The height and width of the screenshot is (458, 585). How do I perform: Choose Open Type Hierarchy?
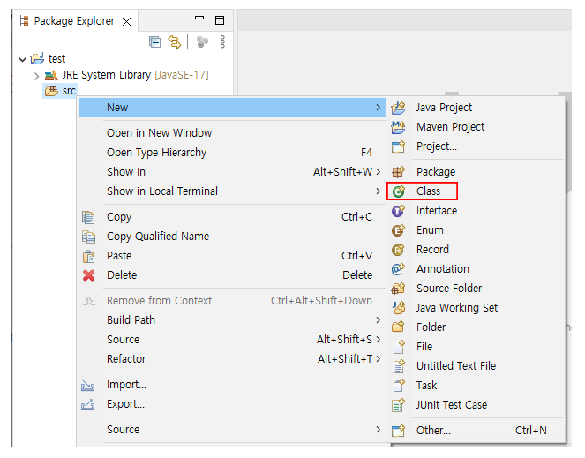[x=232, y=153]
